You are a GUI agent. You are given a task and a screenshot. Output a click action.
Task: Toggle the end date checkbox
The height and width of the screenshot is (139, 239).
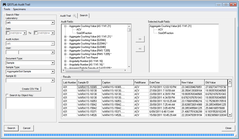[36, 33]
